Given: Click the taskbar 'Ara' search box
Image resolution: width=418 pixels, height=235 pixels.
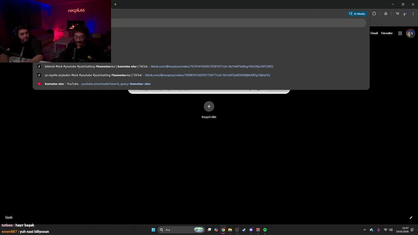Looking at the screenshot, I should (181, 230).
